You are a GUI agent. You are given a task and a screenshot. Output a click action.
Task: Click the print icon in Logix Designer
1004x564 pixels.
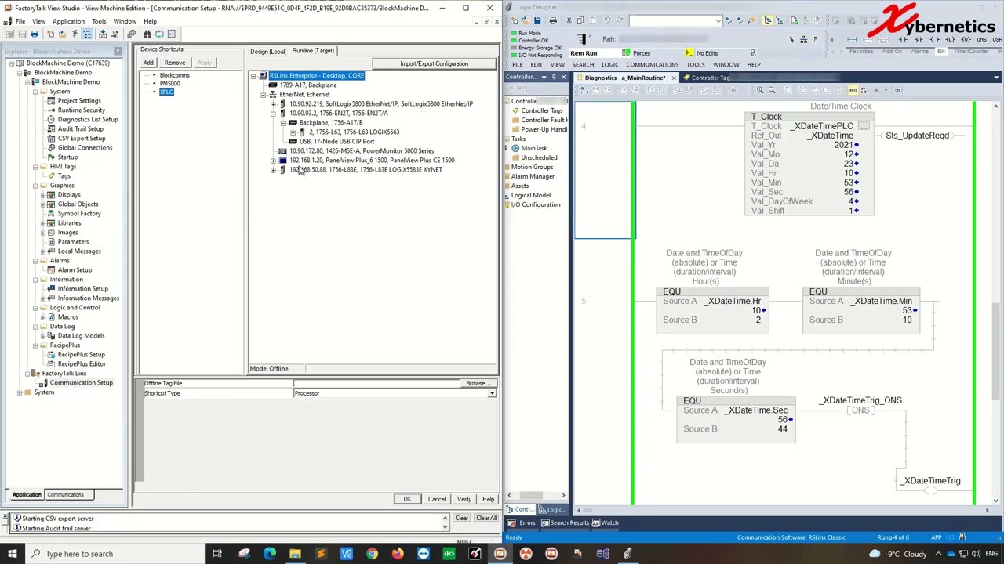point(553,20)
